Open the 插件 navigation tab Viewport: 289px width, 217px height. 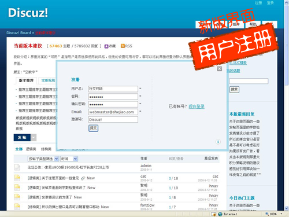[x=236, y=24]
